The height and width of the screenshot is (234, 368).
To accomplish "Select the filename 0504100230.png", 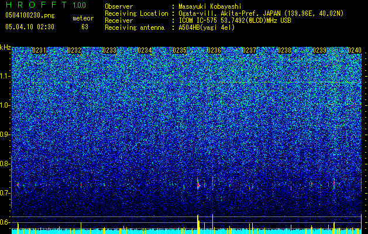I will tap(30, 15).
